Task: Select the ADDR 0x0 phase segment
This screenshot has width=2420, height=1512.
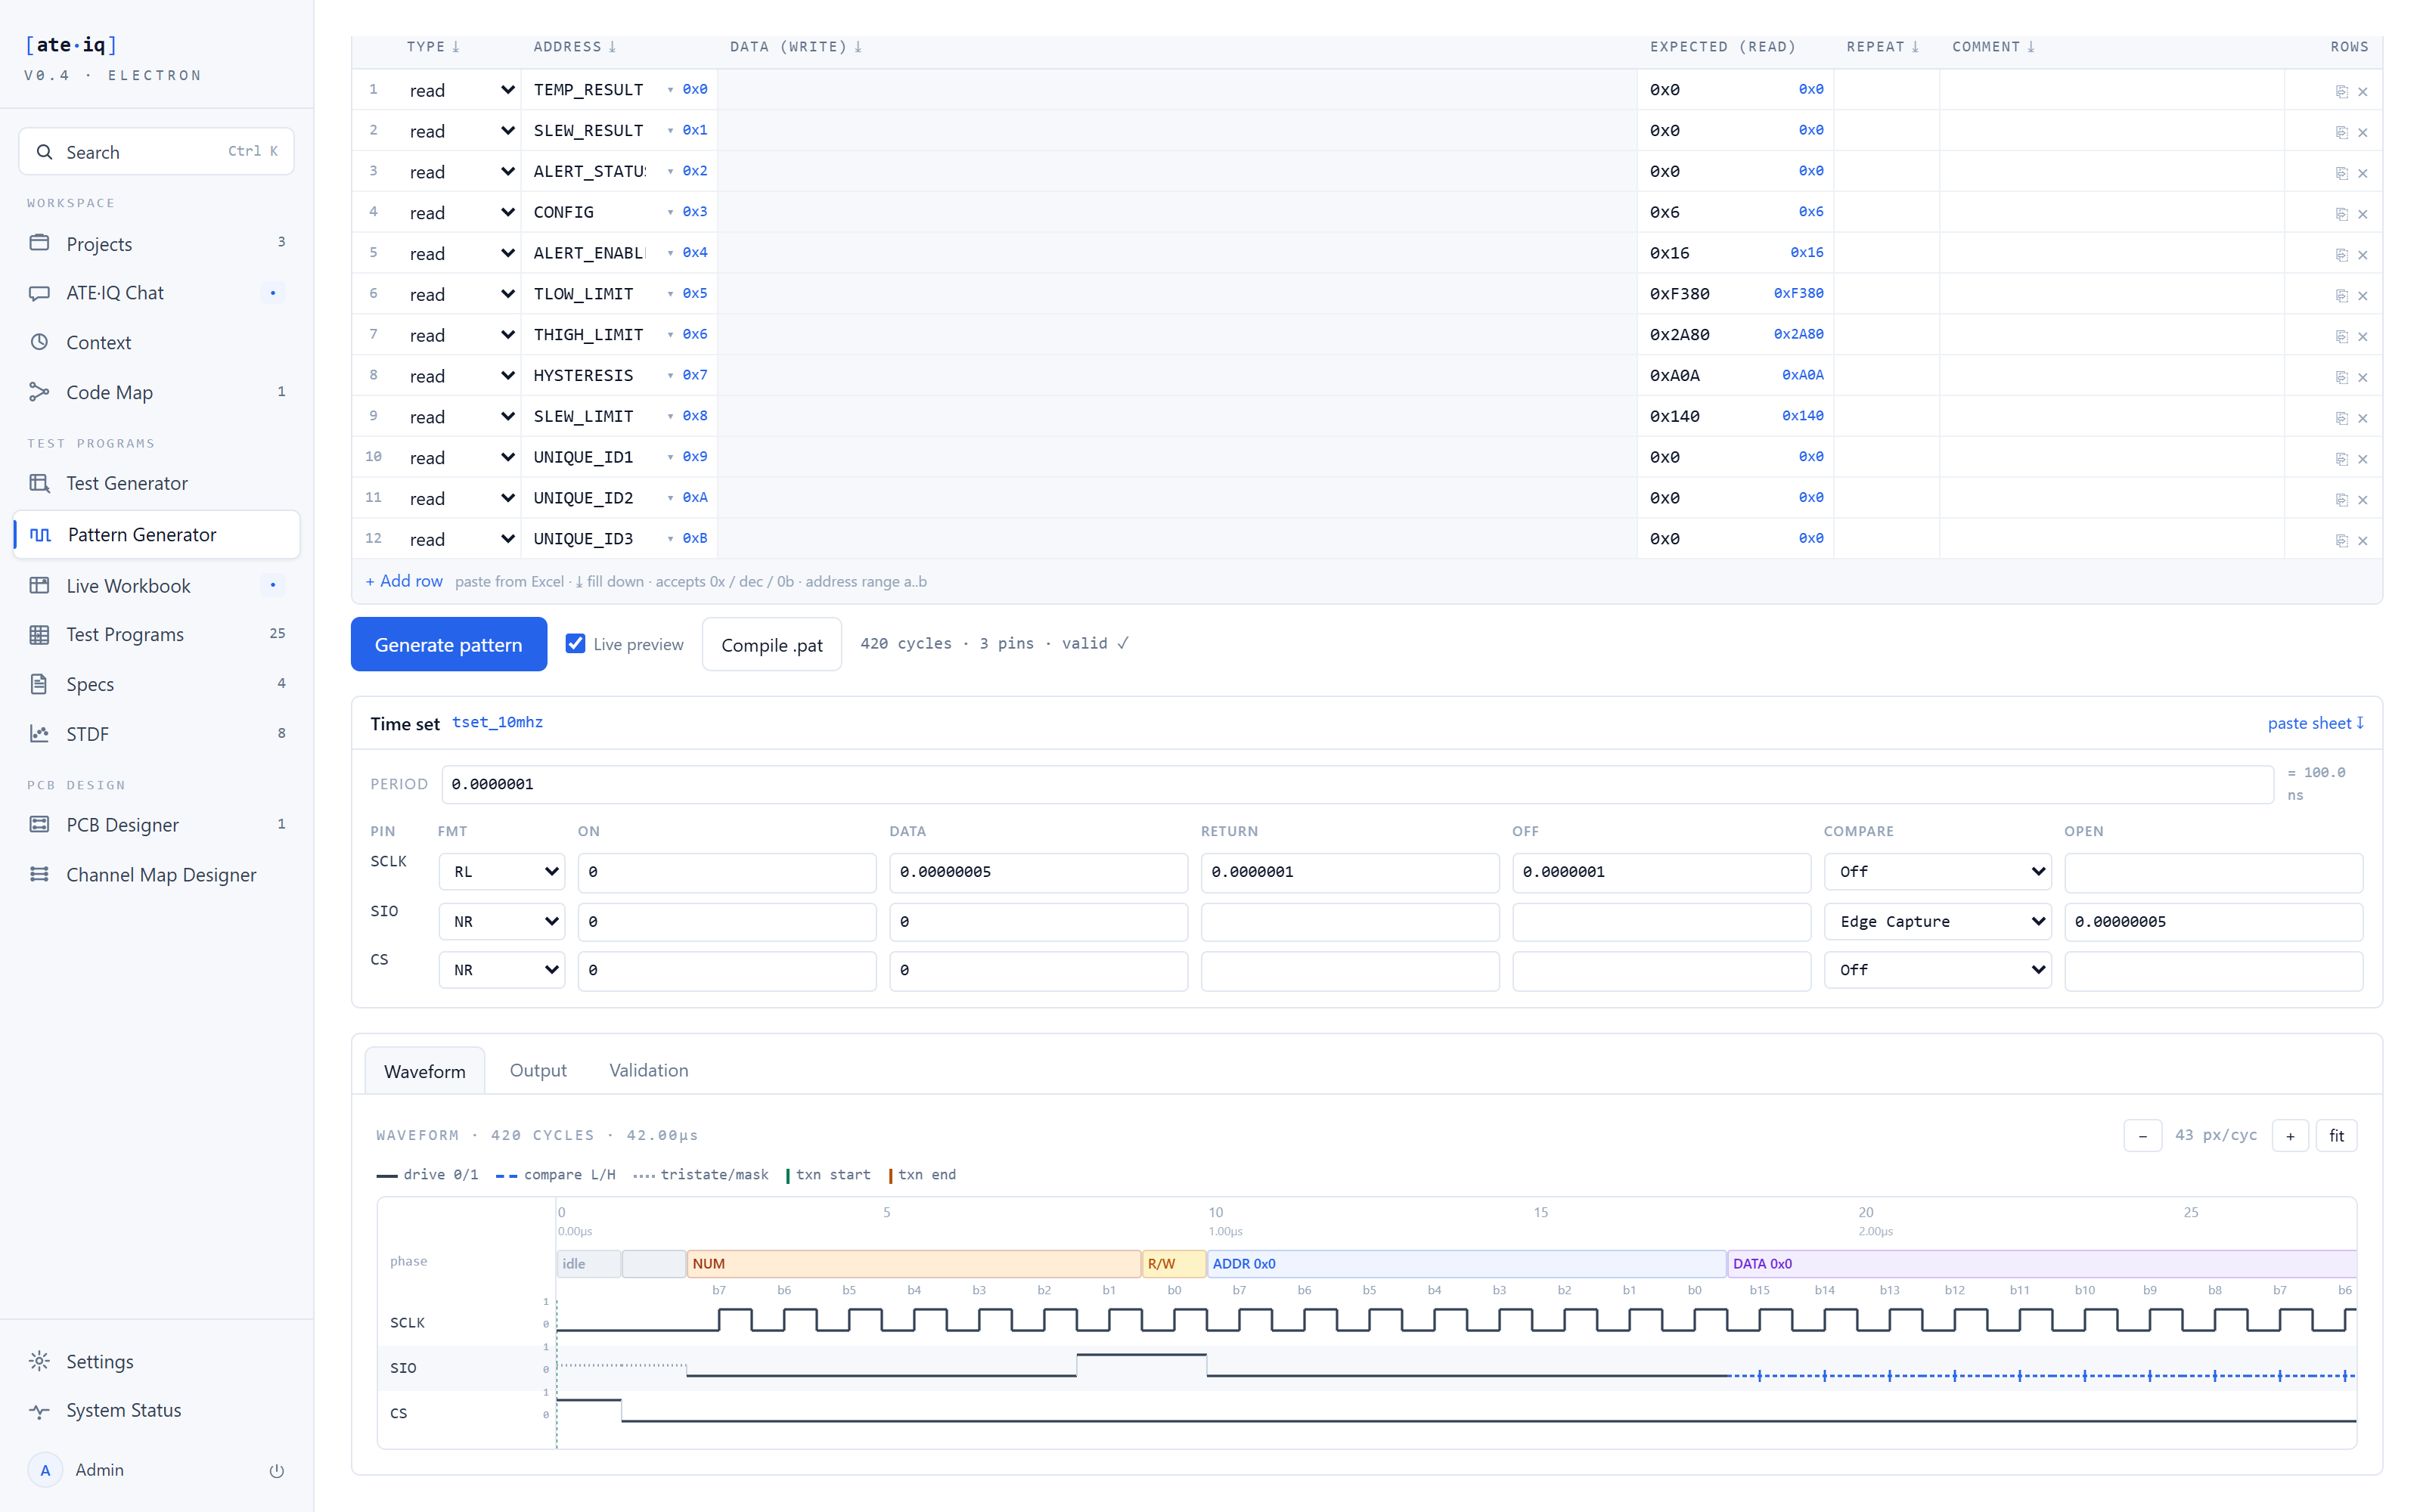Action: click(1466, 1263)
